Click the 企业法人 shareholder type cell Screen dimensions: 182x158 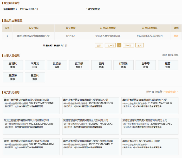click(71, 36)
